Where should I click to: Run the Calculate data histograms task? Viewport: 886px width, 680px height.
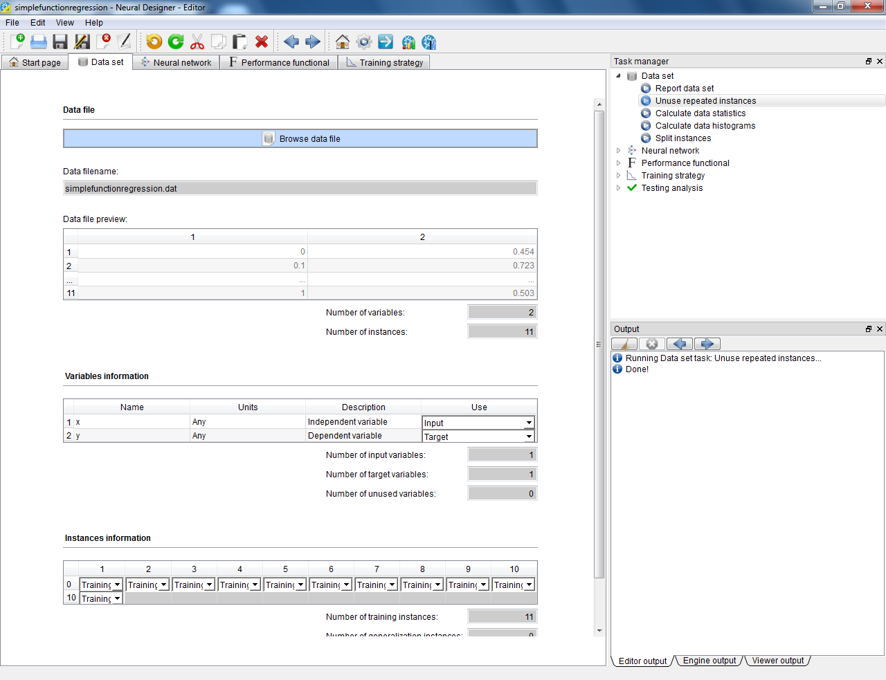[705, 126]
